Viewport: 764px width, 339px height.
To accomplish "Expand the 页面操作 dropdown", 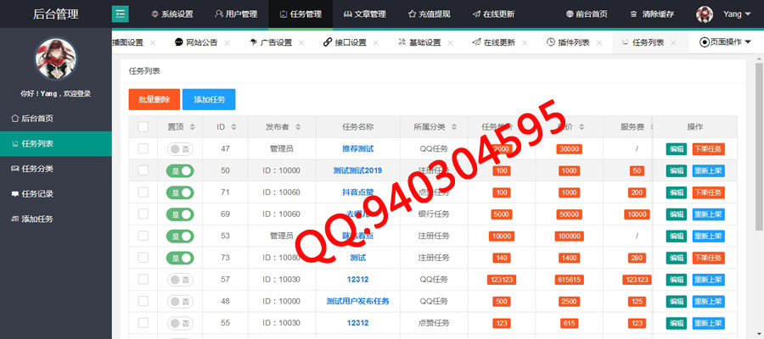I will point(725,42).
